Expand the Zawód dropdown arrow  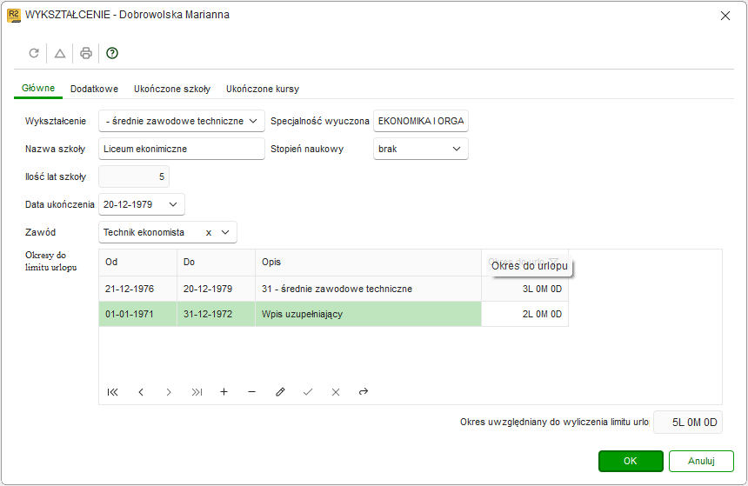tap(225, 232)
